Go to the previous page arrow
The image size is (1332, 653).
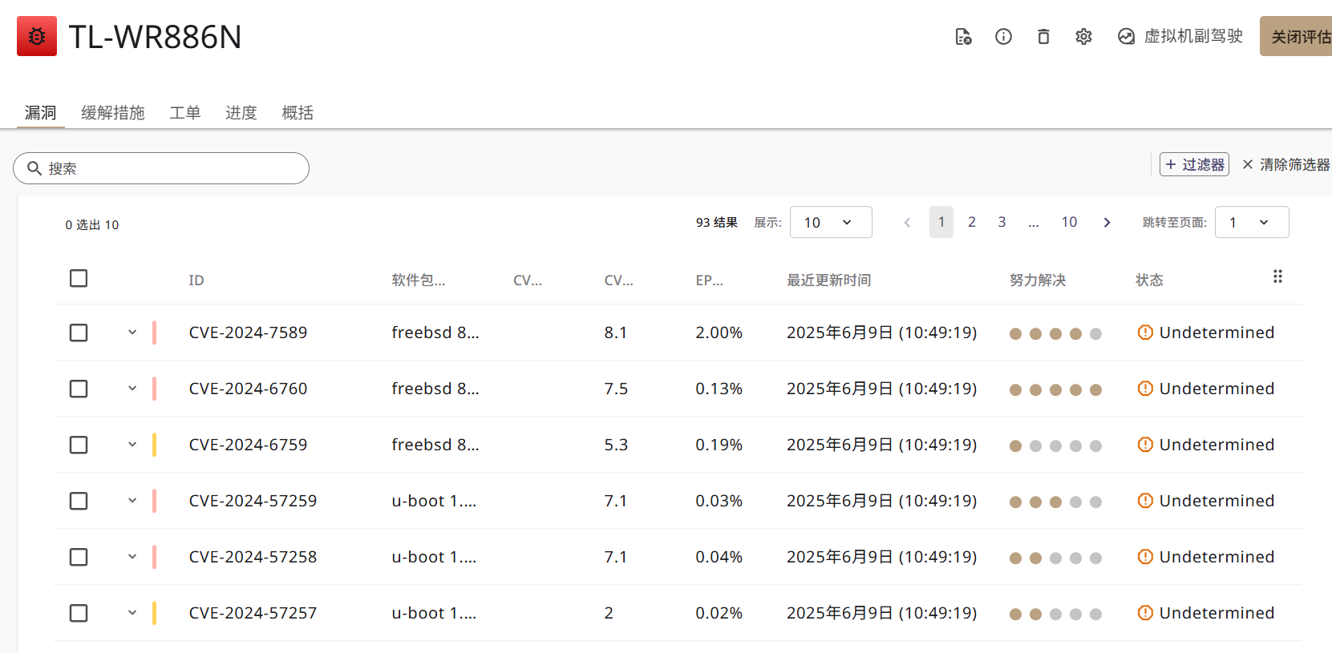(907, 222)
